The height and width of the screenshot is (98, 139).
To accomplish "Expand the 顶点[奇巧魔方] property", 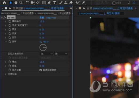I will pyautogui.click(x=6, y=26).
